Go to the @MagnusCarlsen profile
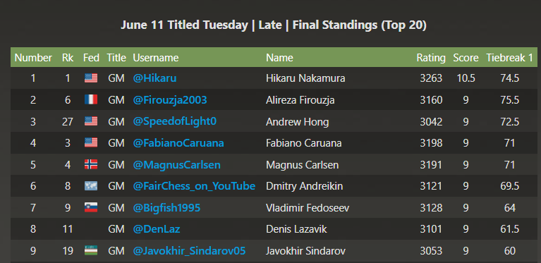This screenshot has height=263, width=541. 176,164
